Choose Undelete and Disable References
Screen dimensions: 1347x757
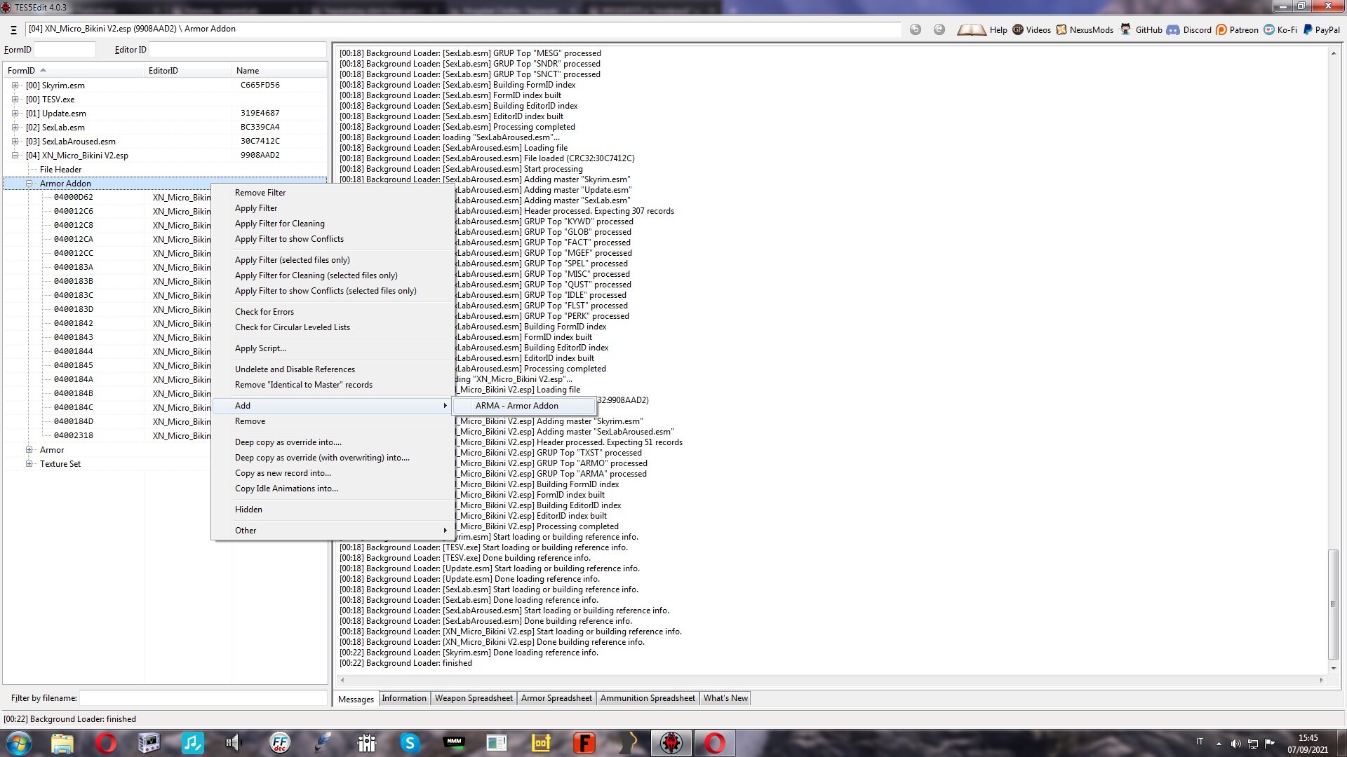coord(333,369)
